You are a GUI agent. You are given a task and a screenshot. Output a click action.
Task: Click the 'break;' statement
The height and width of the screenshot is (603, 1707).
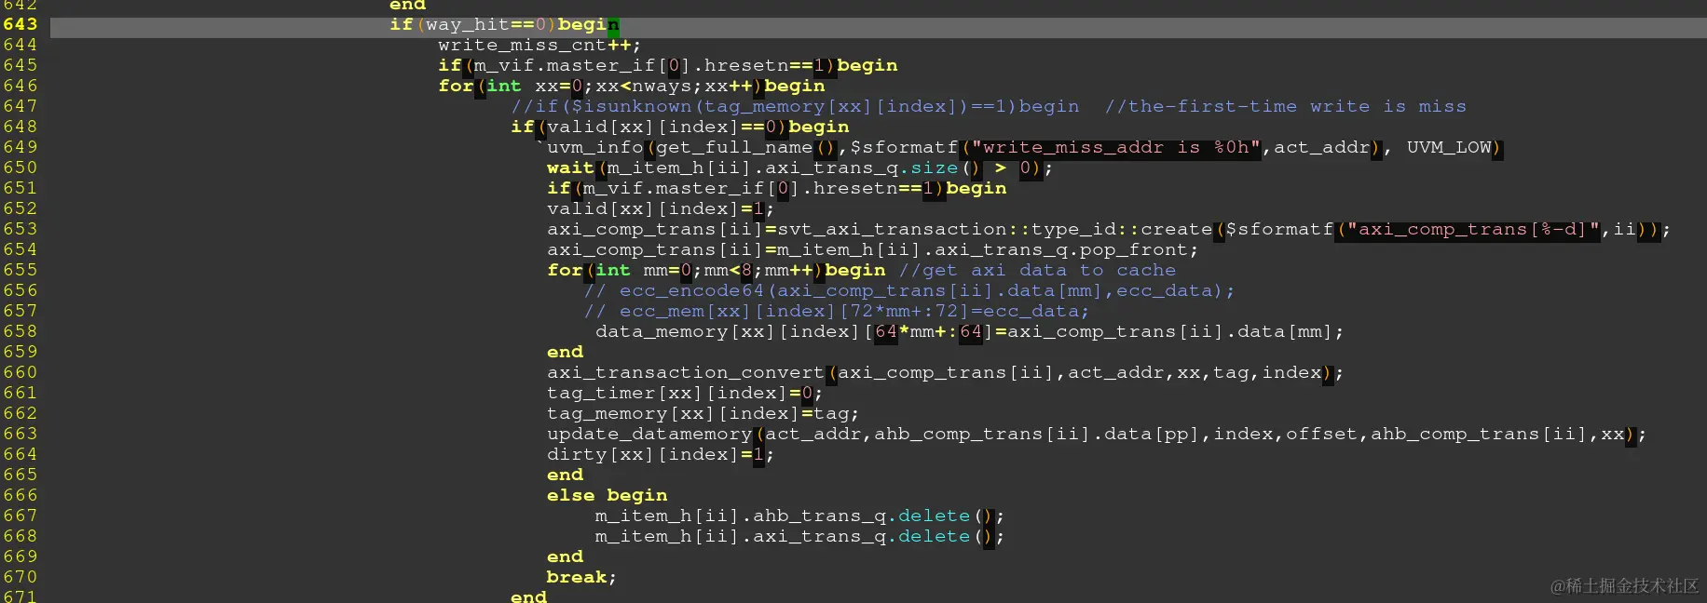(x=581, y=577)
